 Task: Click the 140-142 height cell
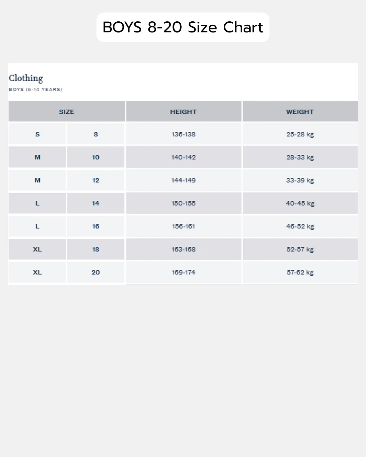184,157
